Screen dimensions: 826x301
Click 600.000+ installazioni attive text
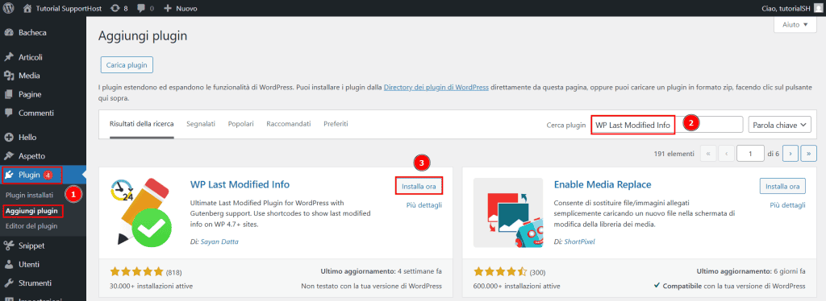pos(517,287)
